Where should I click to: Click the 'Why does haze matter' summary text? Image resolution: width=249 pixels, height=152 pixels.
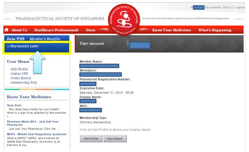point(36,113)
